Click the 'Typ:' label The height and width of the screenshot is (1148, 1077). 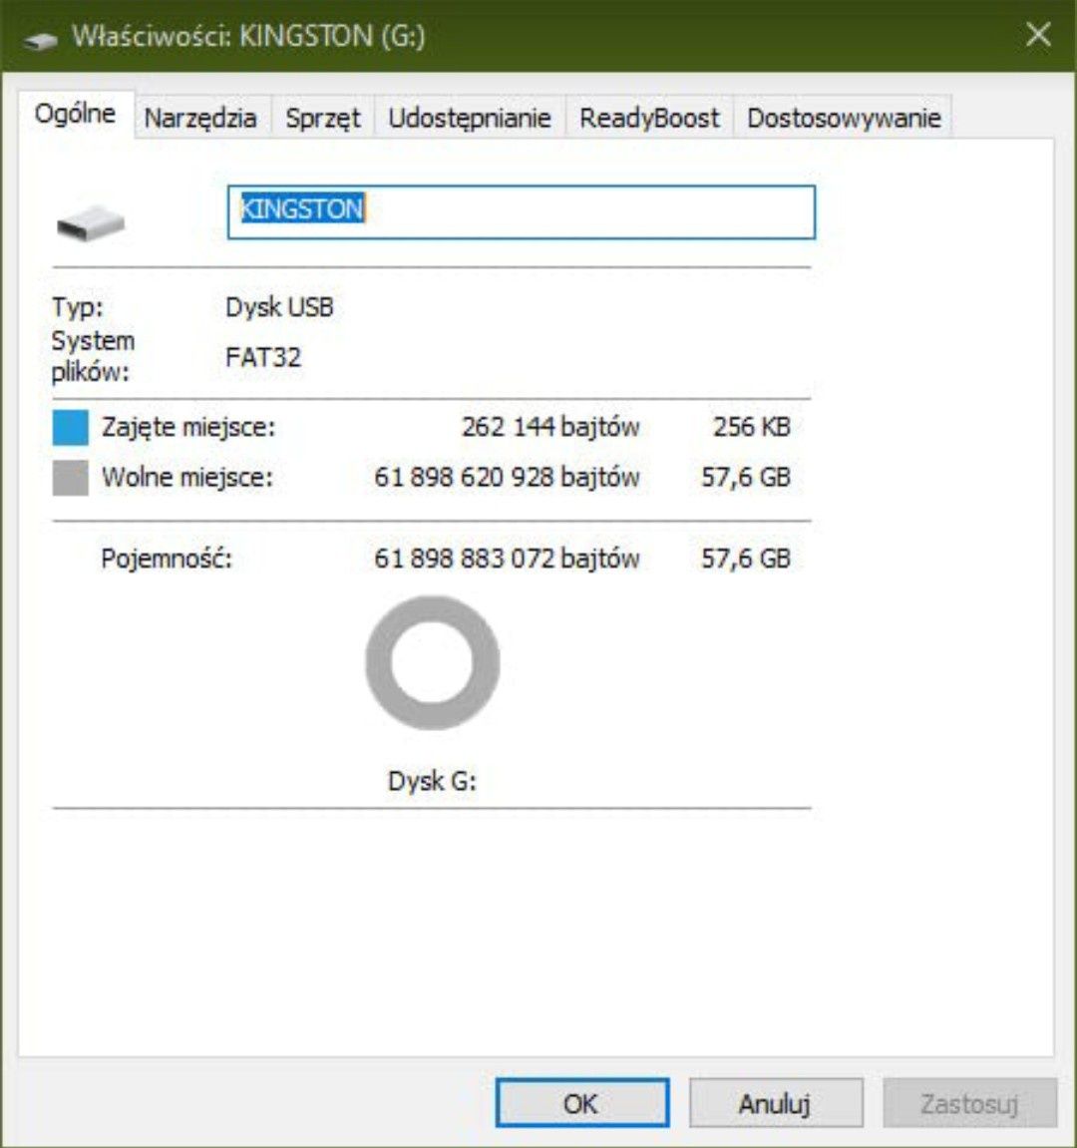77,307
